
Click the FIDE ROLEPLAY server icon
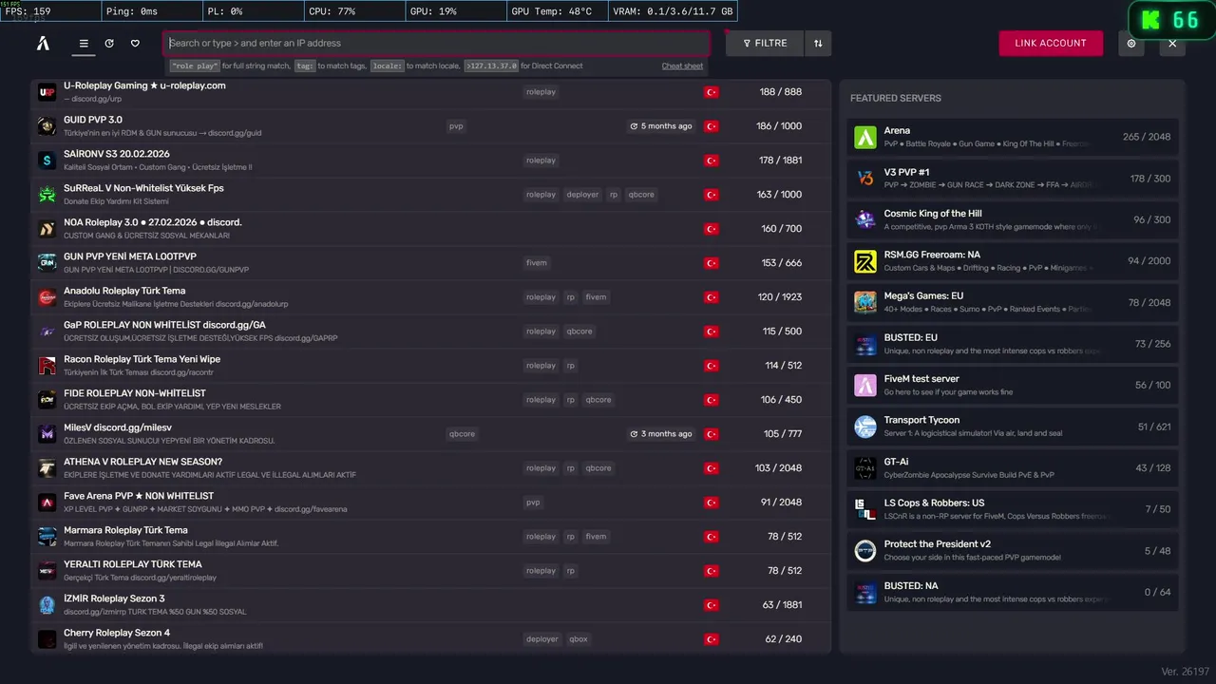pos(47,400)
